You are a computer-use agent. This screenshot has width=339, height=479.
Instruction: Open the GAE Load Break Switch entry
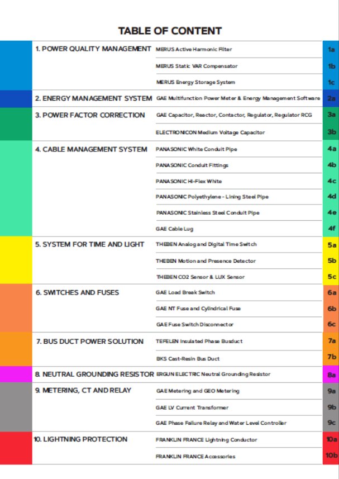185,292
